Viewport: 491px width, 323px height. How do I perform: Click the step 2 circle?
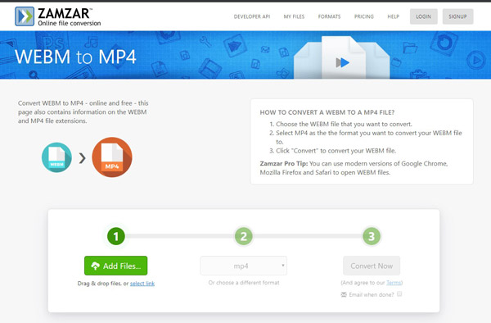[x=244, y=236]
